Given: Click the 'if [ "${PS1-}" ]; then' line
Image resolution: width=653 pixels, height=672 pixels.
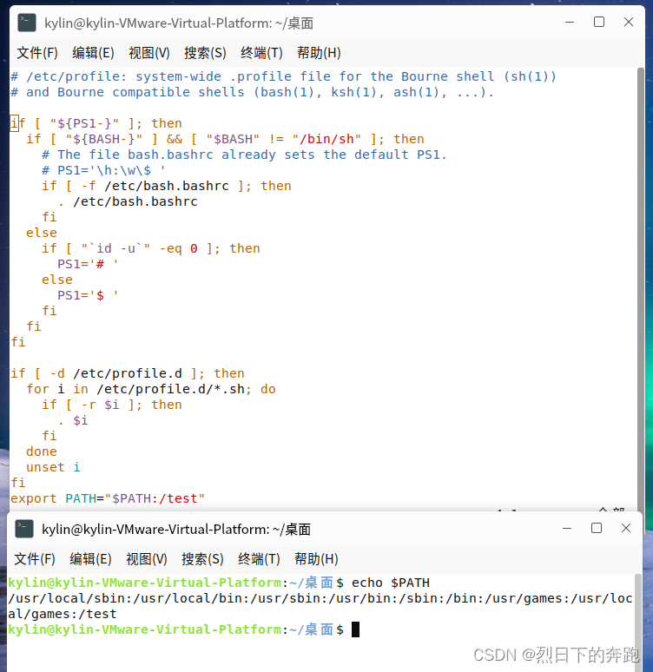Looking at the screenshot, I should (x=96, y=123).
